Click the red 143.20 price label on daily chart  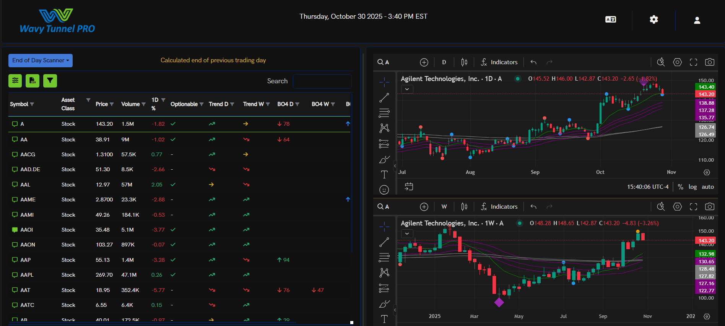(x=706, y=94)
